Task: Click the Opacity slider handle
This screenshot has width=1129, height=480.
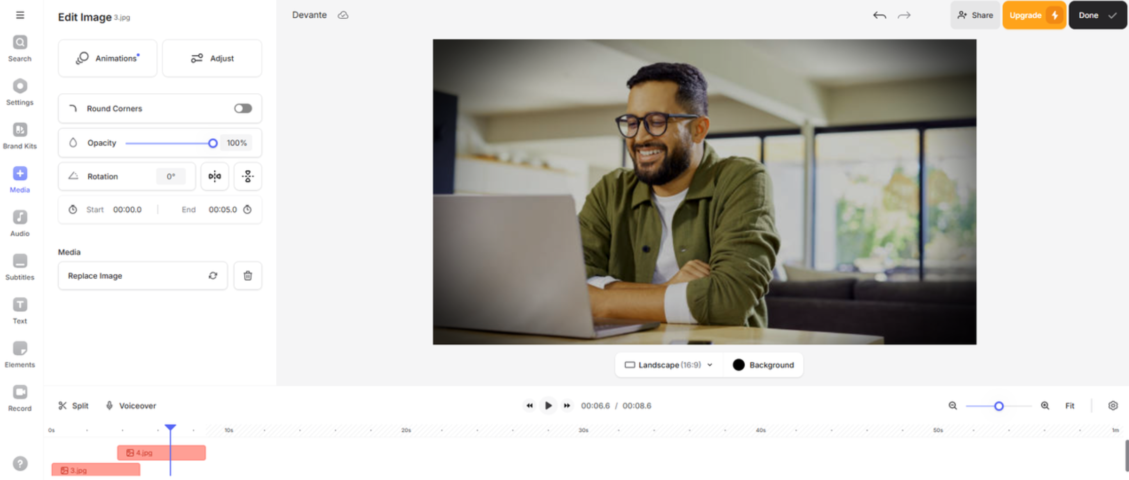Action: click(213, 143)
